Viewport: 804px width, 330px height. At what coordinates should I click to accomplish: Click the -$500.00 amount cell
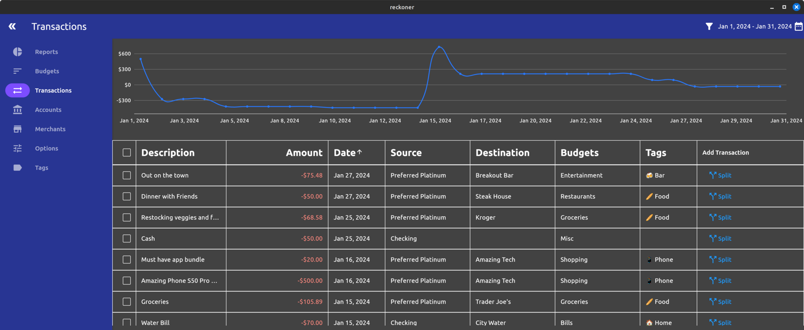coord(310,280)
